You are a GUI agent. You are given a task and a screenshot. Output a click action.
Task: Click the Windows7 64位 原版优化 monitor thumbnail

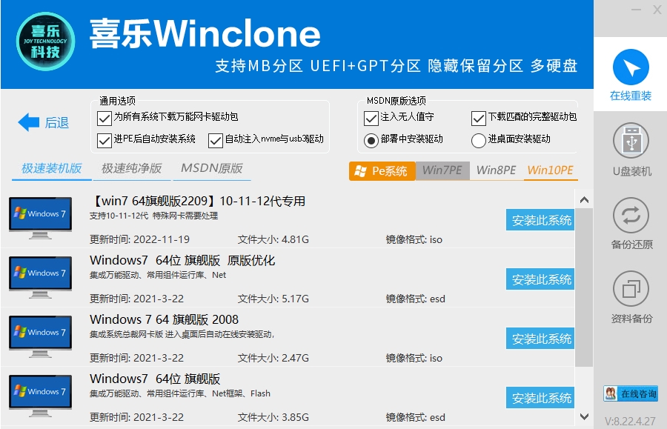pos(41,277)
